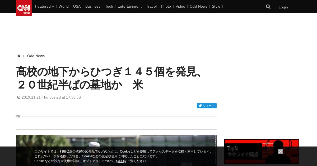This screenshot has height=166, width=317.
Task: Open the search magnifier icon
Action: tap(268, 7)
